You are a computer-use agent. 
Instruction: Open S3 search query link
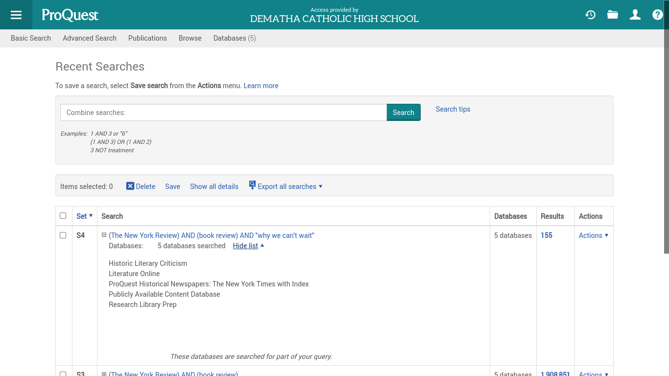coord(173,374)
